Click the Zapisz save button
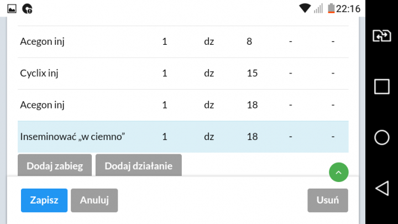 [44, 200]
